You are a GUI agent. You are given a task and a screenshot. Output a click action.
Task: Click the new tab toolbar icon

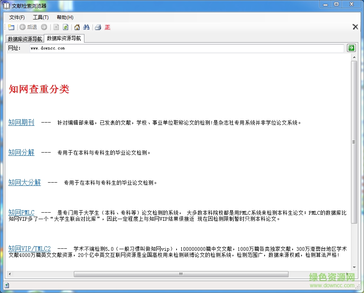[11, 27]
